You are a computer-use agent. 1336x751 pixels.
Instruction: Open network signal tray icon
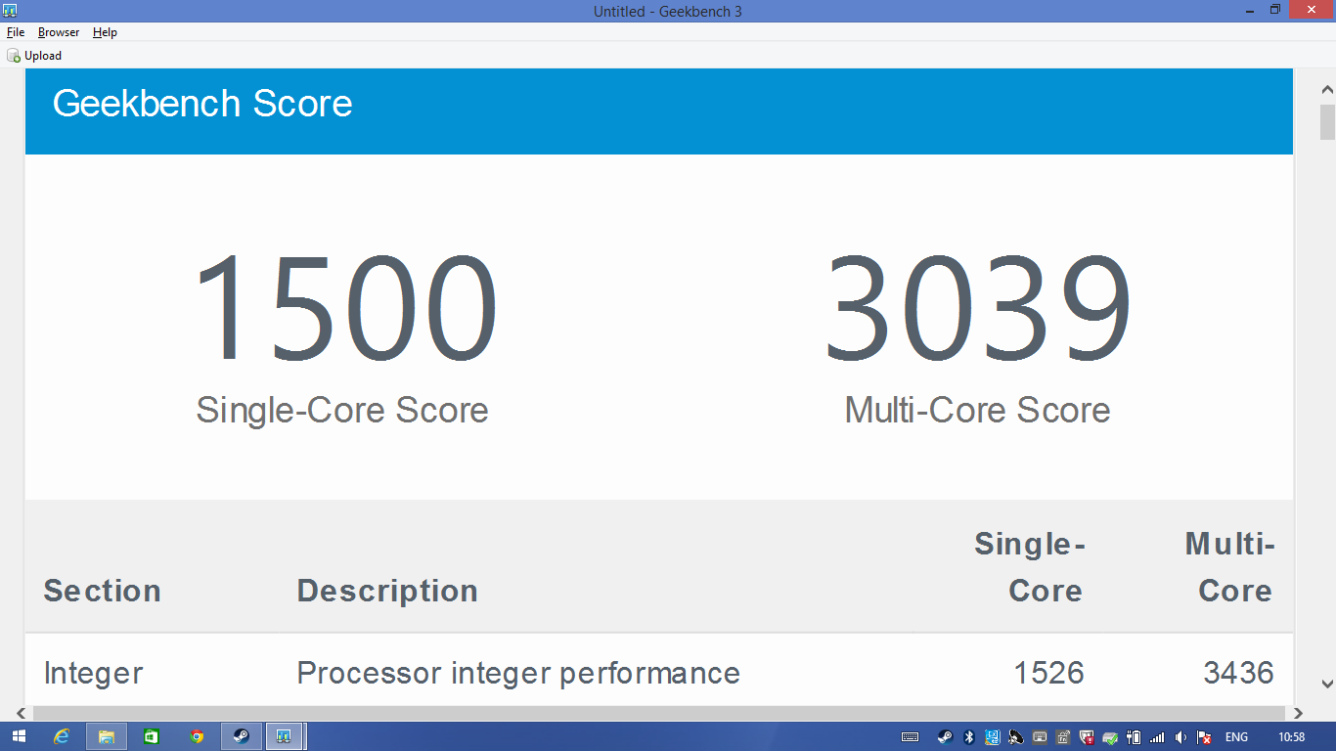pos(1157,737)
